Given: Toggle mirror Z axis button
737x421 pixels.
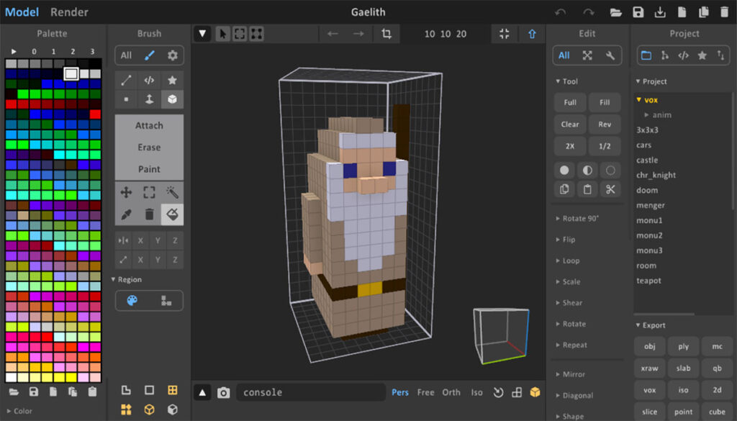Looking at the screenshot, I should pyautogui.click(x=175, y=240).
